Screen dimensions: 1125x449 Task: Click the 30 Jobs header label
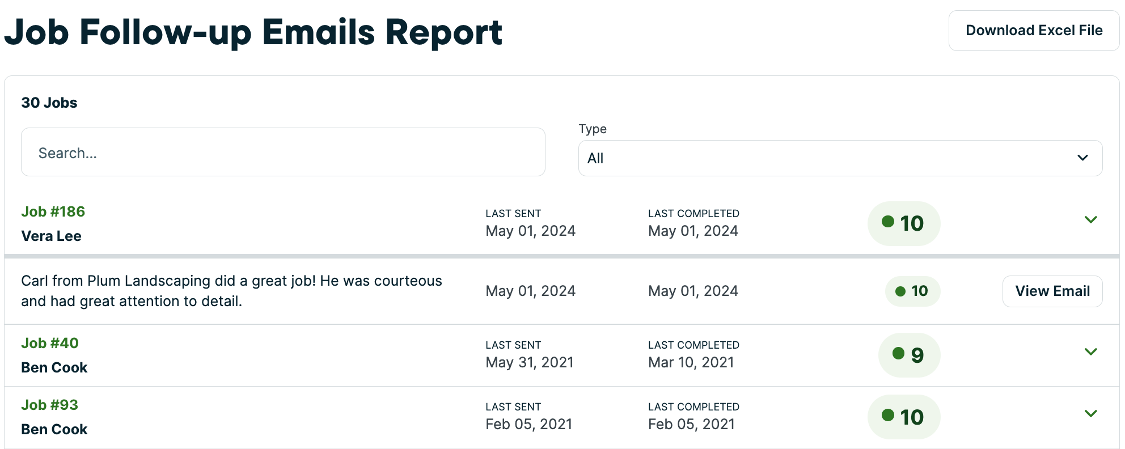[49, 103]
